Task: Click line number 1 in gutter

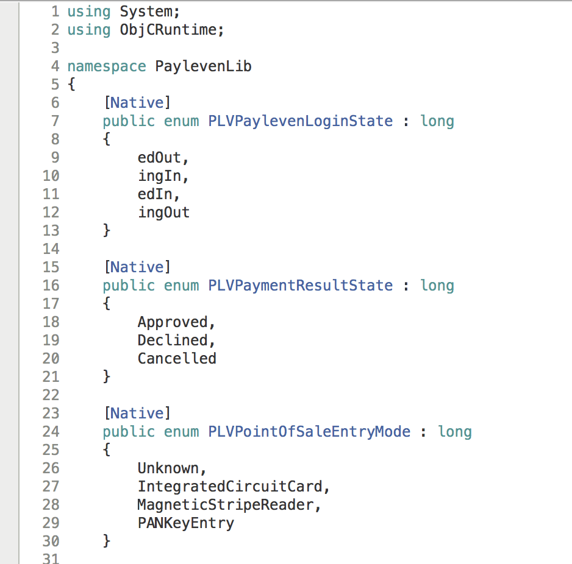Action: [x=55, y=12]
